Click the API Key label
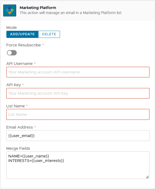 tap(14, 85)
